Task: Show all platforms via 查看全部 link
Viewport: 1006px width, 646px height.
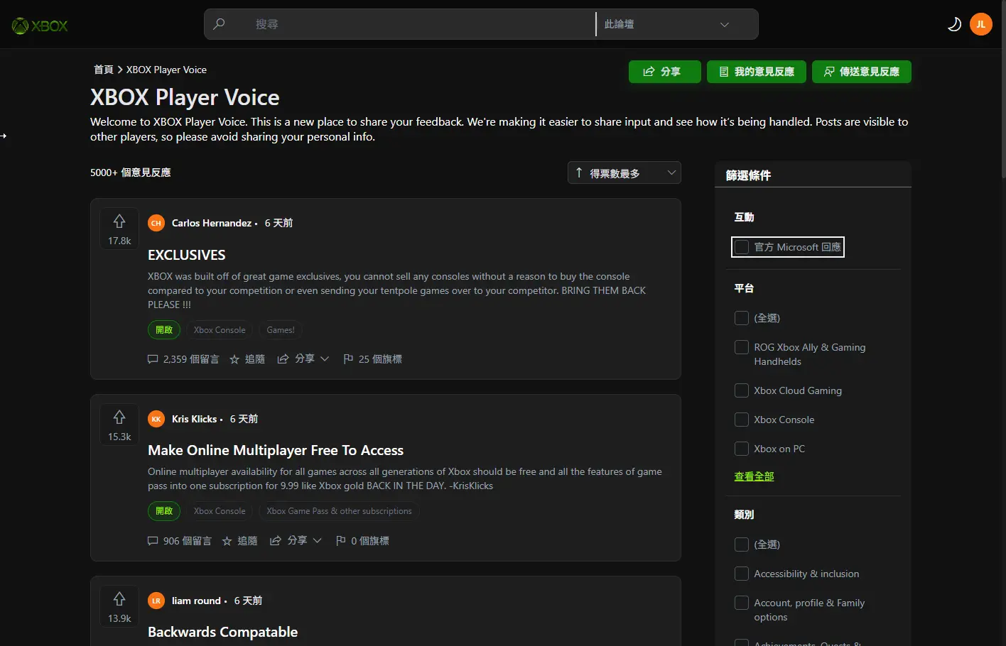Action: click(x=754, y=476)
